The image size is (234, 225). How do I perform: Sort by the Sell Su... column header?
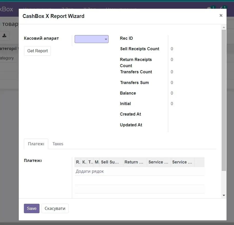tap(110, 162)
